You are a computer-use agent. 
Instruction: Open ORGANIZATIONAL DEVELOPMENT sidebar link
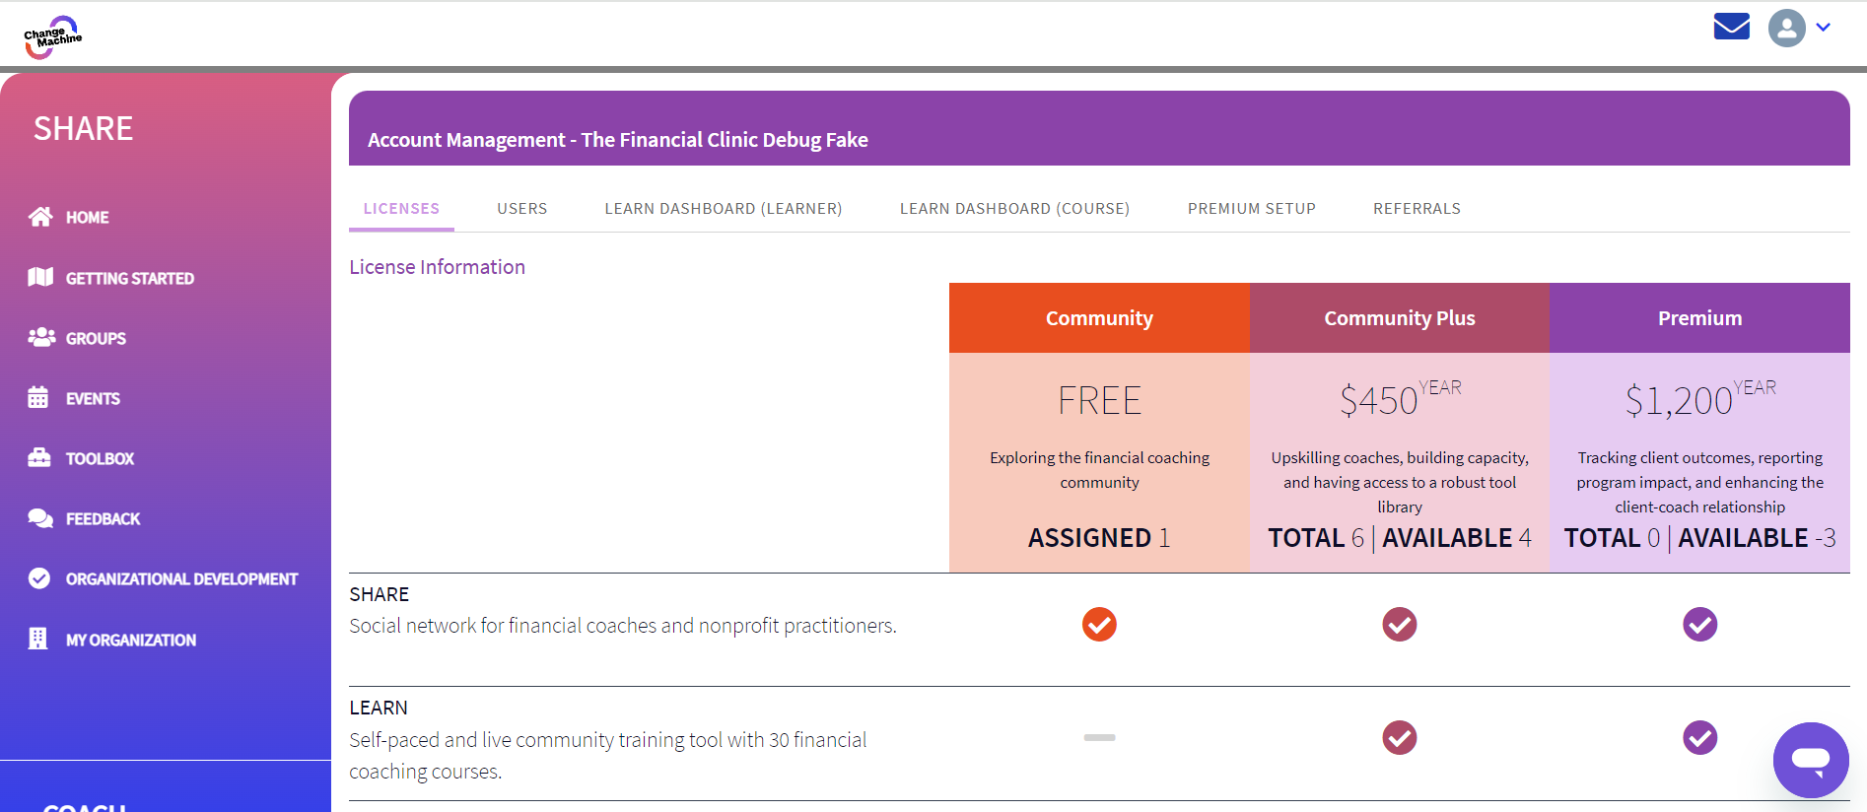pos(181,579)
